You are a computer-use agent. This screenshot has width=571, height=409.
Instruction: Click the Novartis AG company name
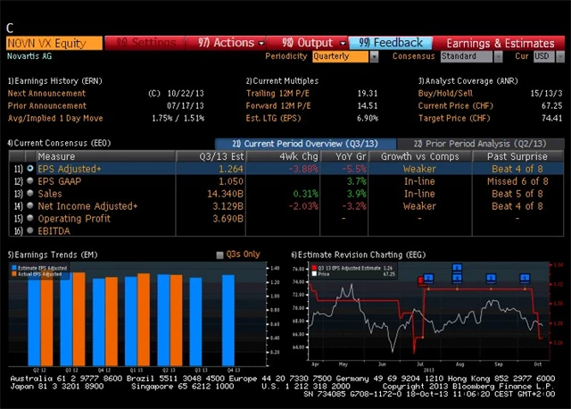[x=29, y=56]
